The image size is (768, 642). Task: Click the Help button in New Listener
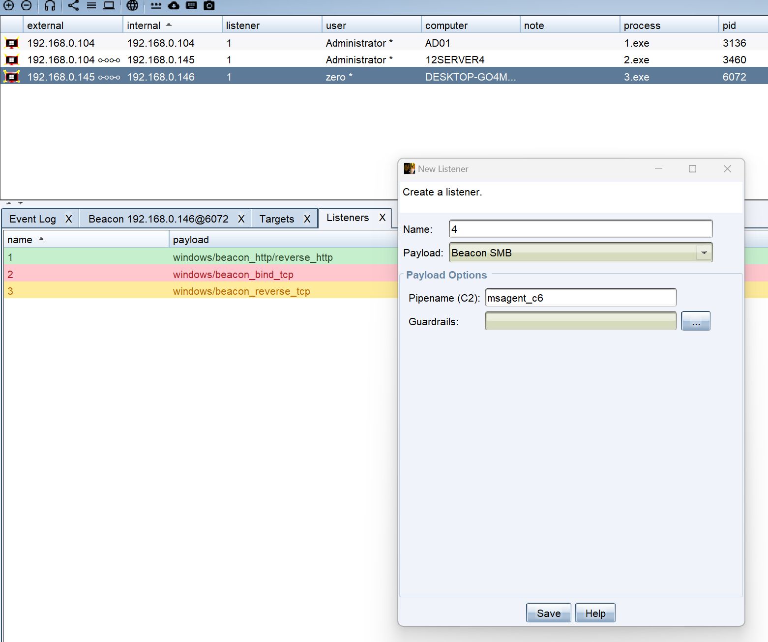595,613
